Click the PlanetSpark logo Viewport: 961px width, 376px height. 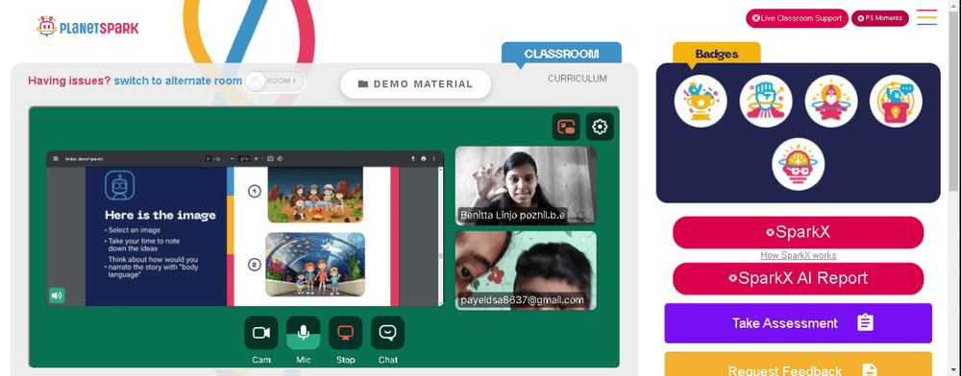coord(87,26)
